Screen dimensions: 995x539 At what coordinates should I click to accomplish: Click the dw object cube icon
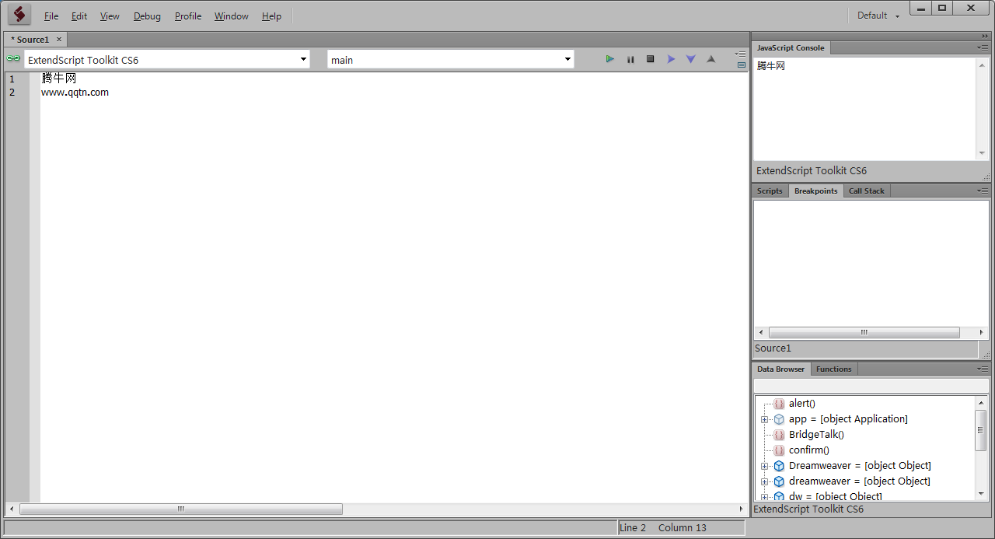click(779, 496)
